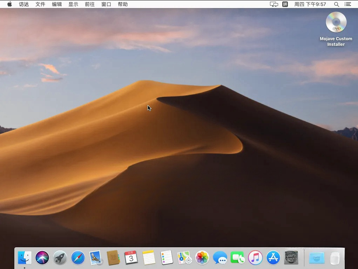Open the Mail stamp icon
Image resolution: width=358 pixels, height=269 pixels.
pyautogui.click(x=96, y=257)
